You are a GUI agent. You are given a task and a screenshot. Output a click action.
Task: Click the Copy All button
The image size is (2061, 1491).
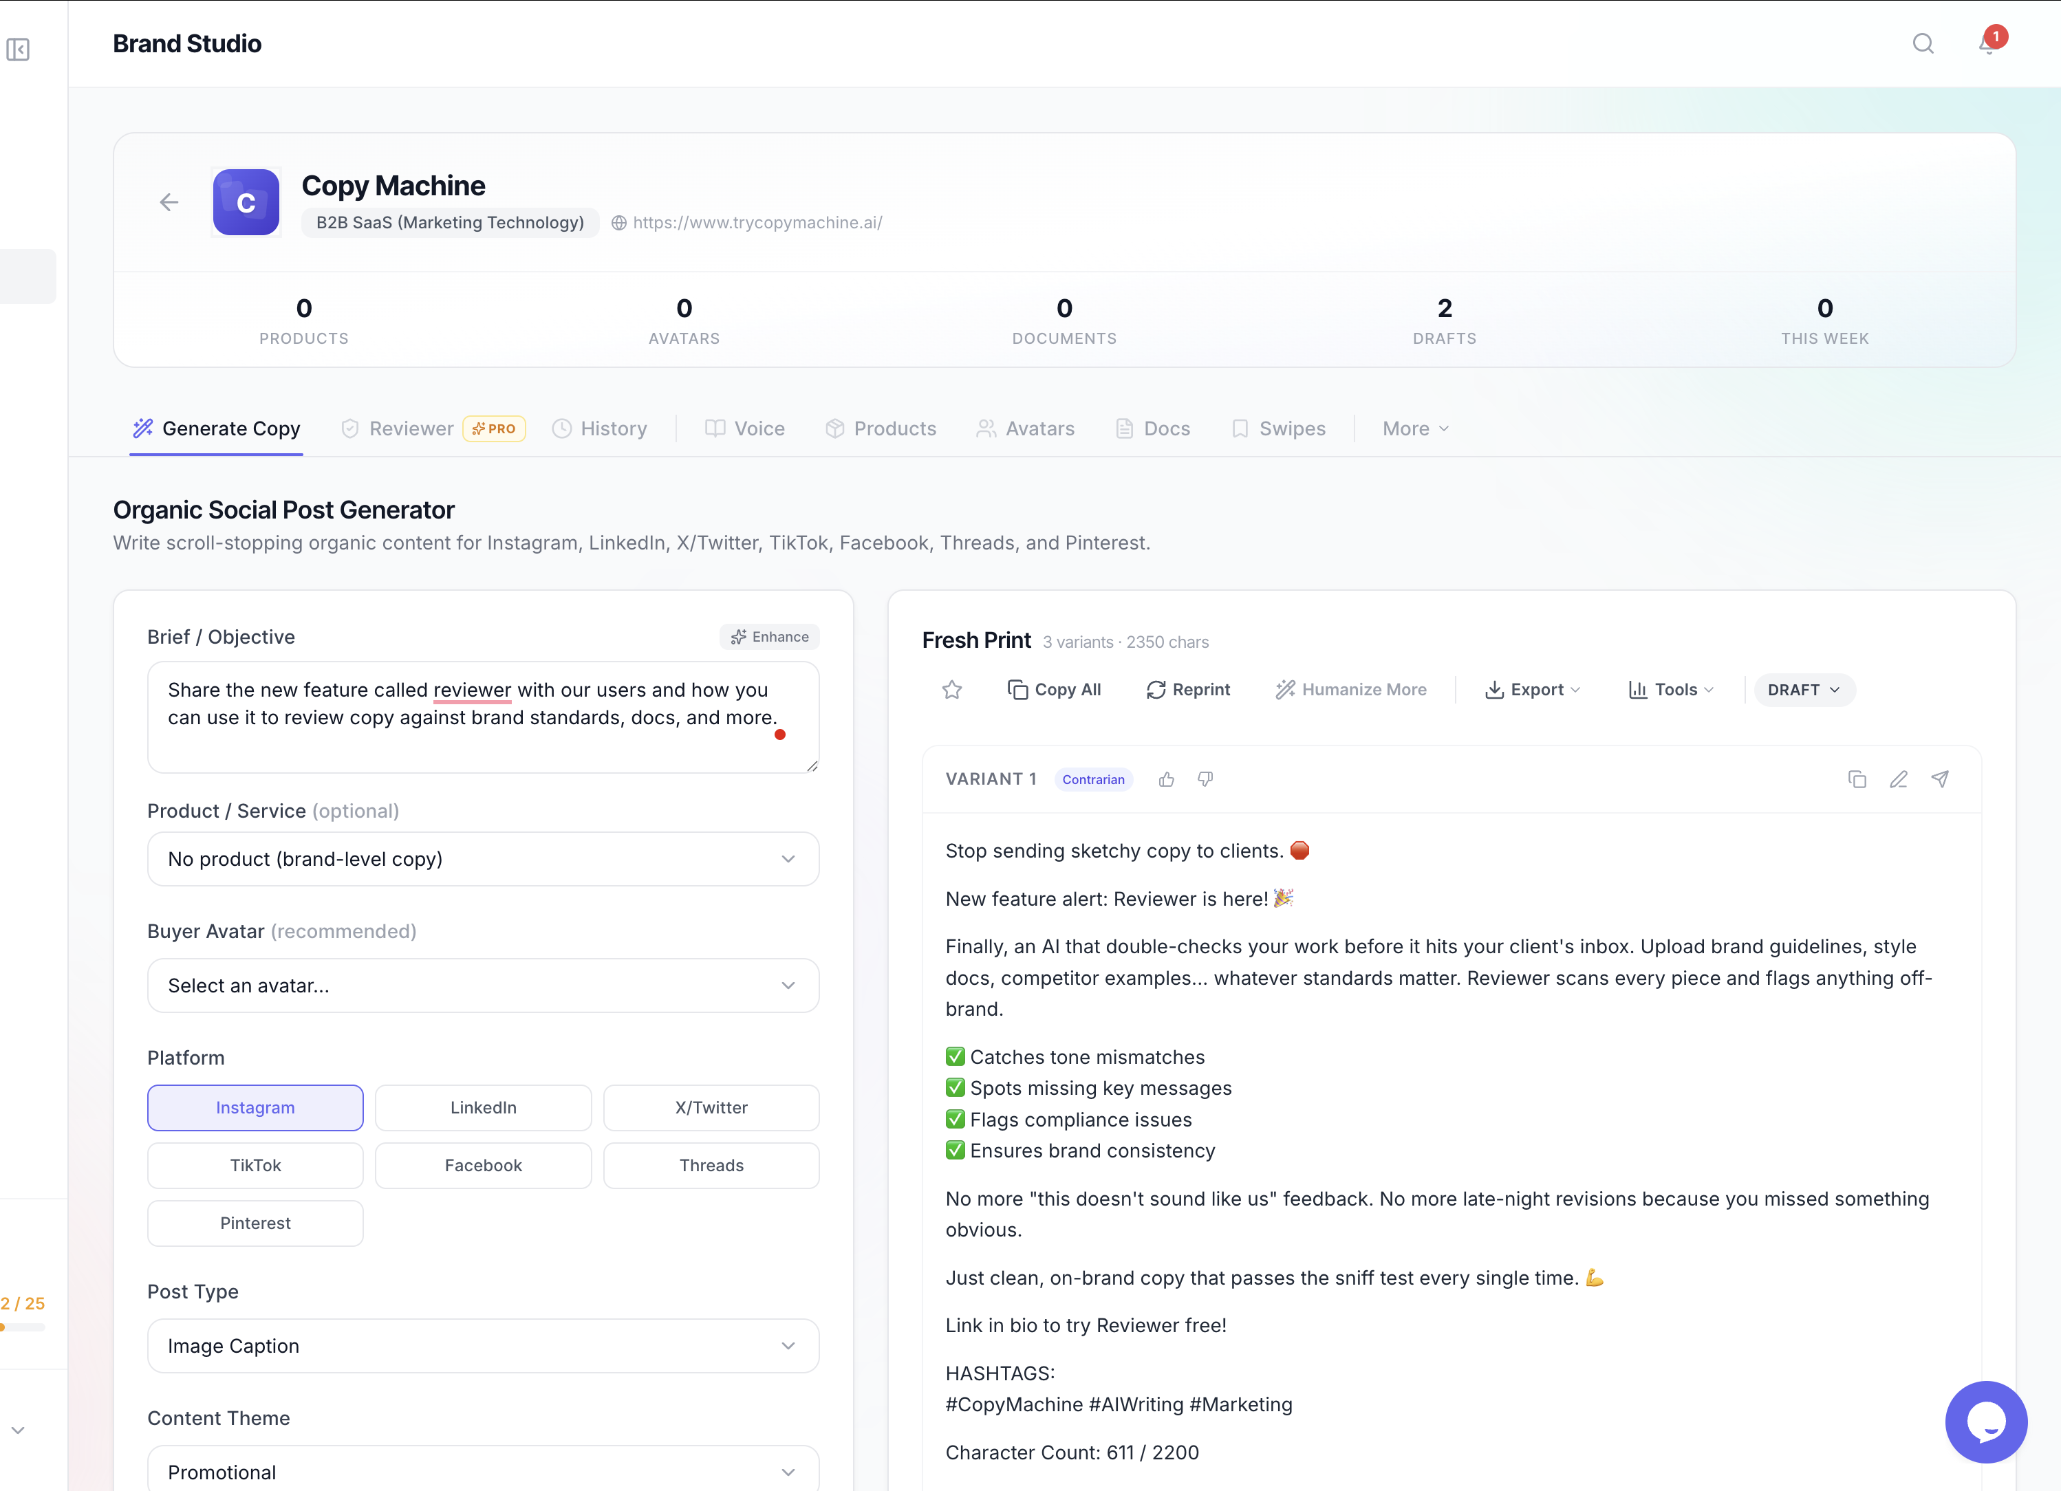tap(1054, 690)
